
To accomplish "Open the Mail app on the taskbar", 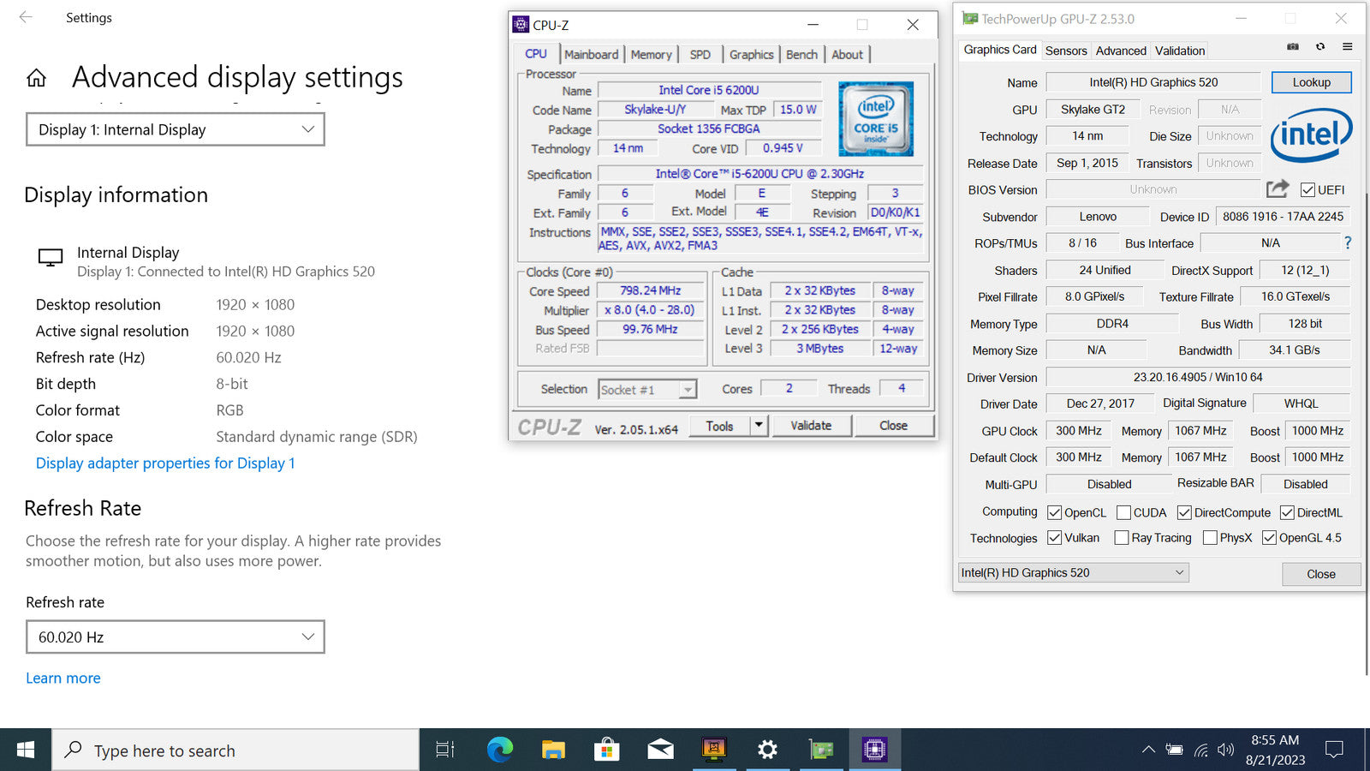I will point(660,750).
